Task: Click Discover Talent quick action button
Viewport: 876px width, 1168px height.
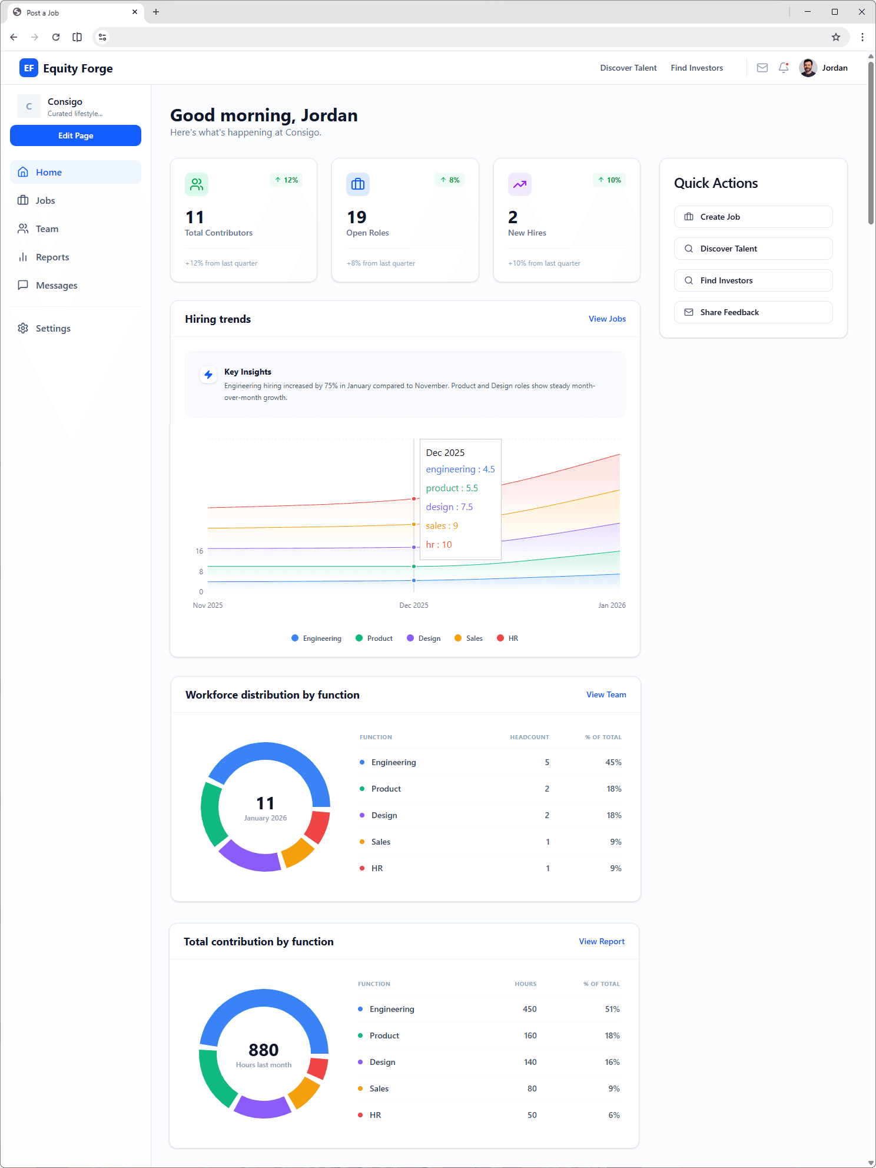Action: pos(753,249)
